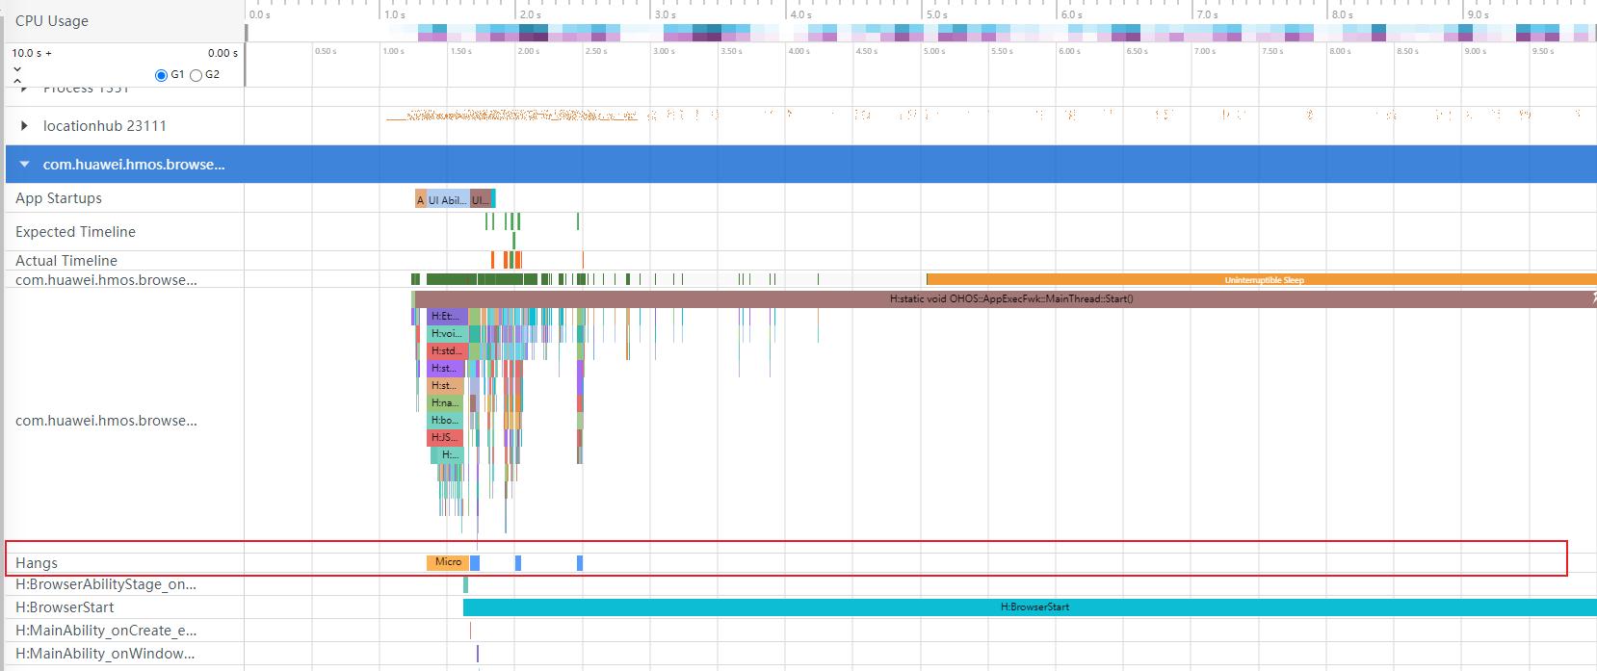Select the orange Uninterruptible Sleep bar
Image resolution: width=1597 pixels, height=671 pixels.
point(1262,280)
